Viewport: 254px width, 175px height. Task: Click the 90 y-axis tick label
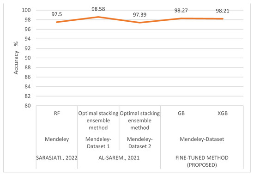28,58
